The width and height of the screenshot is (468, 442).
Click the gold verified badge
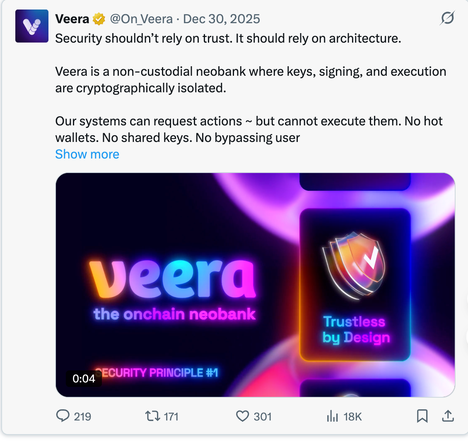pyautogui.click(x=99, y=19)
